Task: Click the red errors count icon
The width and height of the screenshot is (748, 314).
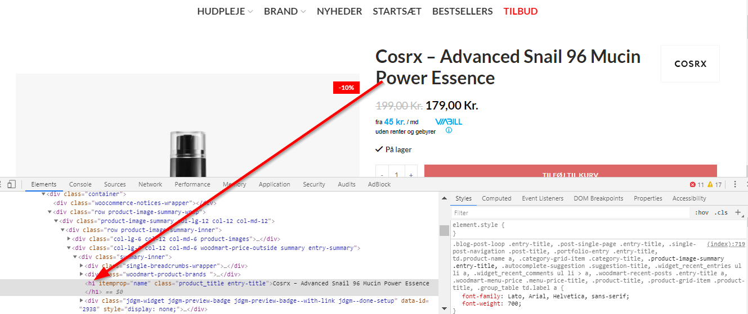Action: coord(693,184)
